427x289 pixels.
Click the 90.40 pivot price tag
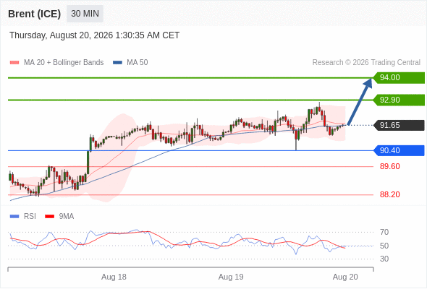(x=399, y=150)
